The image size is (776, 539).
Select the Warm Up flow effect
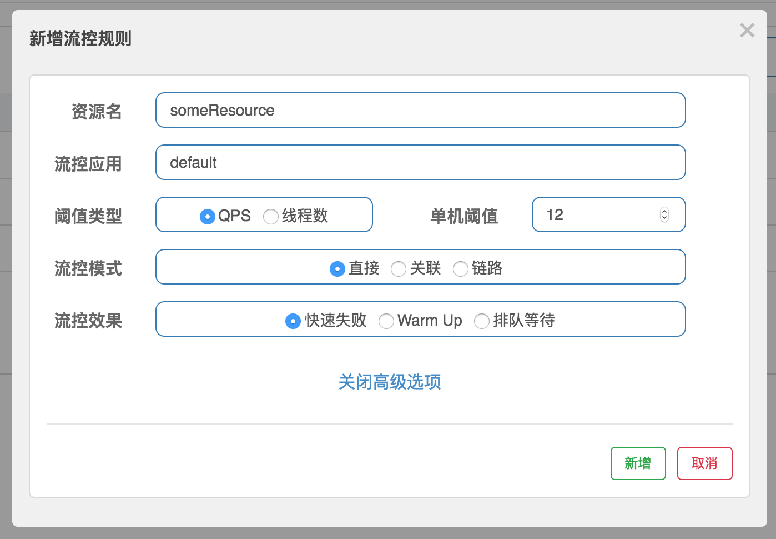(x=386, y=321)
